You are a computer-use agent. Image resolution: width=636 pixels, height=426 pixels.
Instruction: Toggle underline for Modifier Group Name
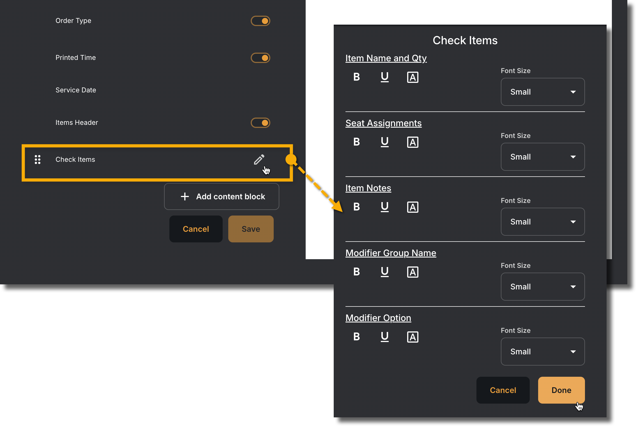[x=384, y=272]
